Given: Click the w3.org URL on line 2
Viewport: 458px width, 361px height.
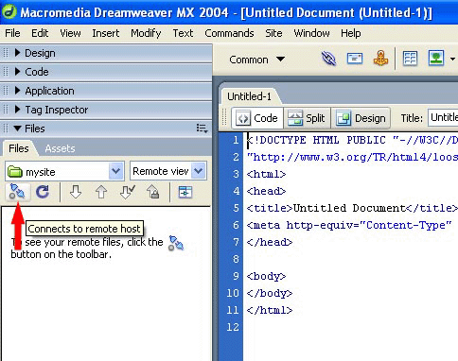Looking at the screenshot, I should [352, 157].
